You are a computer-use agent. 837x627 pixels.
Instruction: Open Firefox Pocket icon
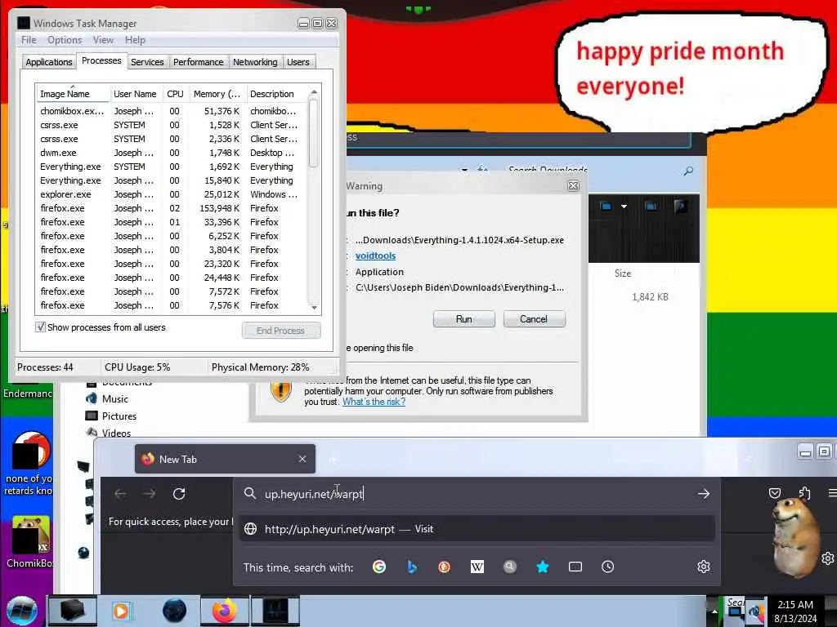pos(775,493)
